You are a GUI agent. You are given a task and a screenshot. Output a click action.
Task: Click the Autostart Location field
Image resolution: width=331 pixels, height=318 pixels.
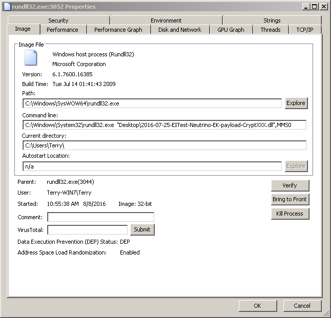[152, 166]
